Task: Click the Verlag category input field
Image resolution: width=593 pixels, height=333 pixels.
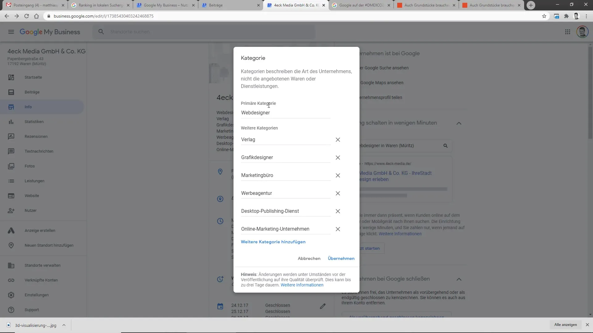Action: click(x=286, y=140)
